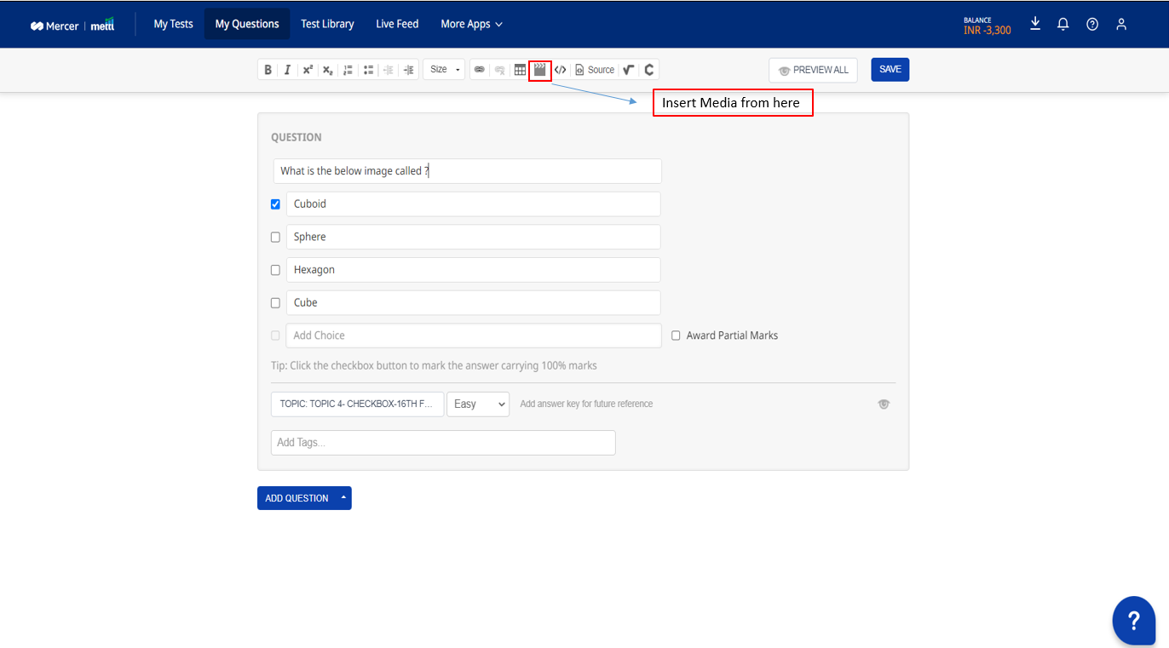
Task: Check the Sphere answer checkbox
Action: coord(275,237)
